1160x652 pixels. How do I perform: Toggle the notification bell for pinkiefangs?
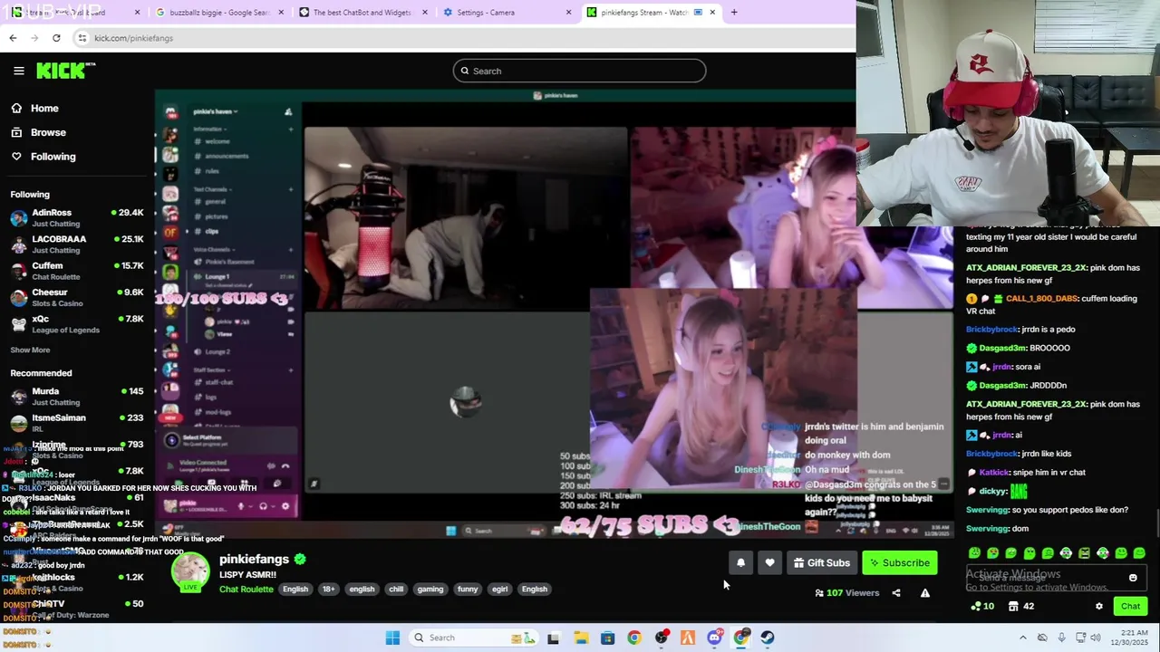click(x=740, y=562)
